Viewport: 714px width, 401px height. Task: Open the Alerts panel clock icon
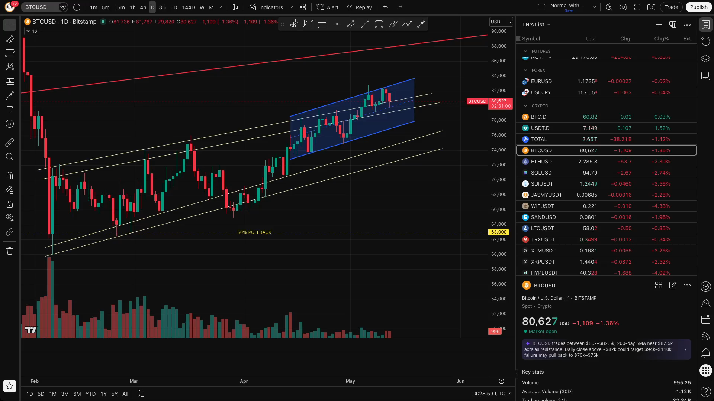(706, 41)
